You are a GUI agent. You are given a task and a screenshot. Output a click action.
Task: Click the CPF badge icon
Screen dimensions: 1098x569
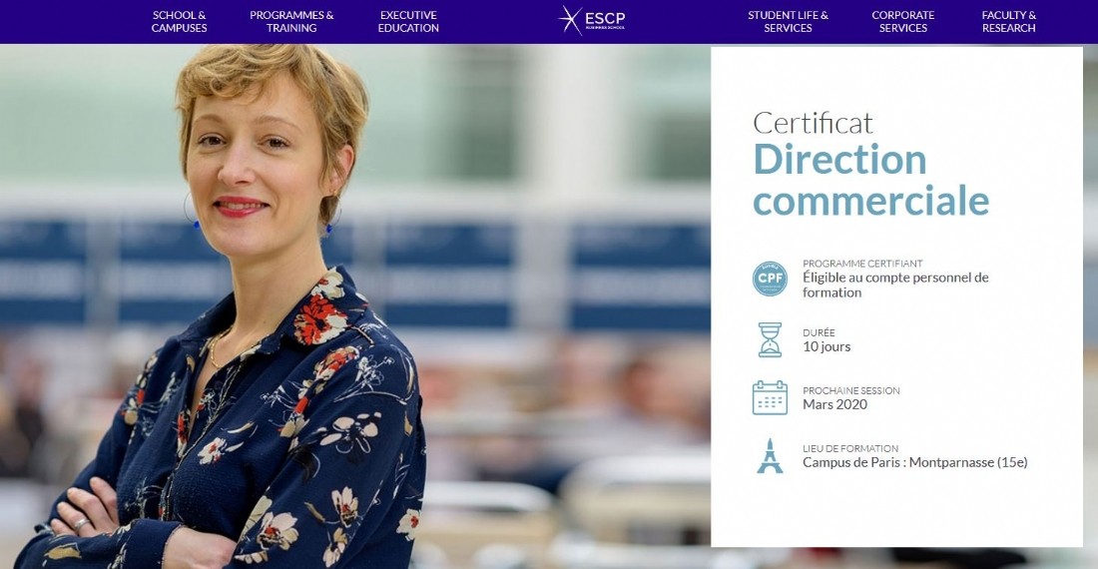click(x=770, y=279)
